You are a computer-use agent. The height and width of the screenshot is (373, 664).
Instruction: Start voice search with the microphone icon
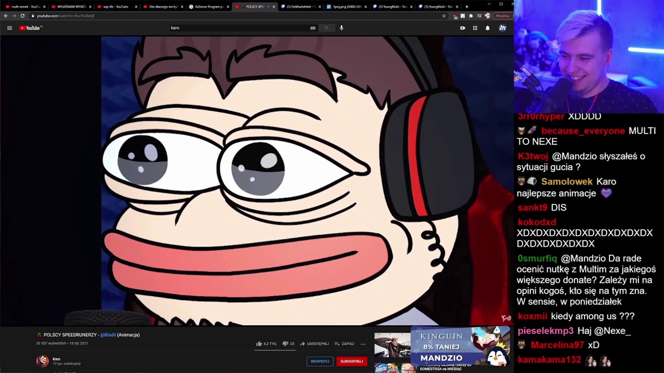[x=341, y=28]
